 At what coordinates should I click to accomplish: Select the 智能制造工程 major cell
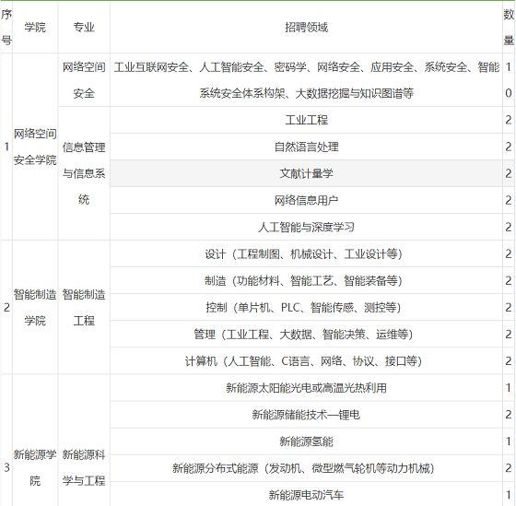pyautogui.click(x=84, y=308)
